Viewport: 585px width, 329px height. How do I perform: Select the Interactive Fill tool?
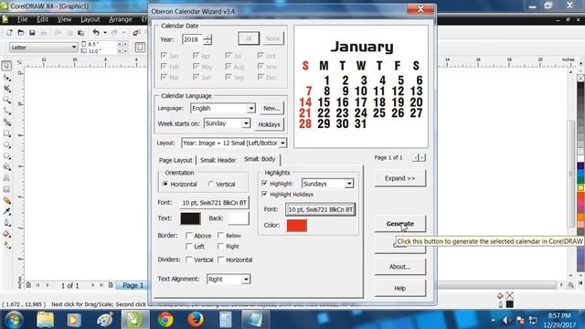[6, 245]
